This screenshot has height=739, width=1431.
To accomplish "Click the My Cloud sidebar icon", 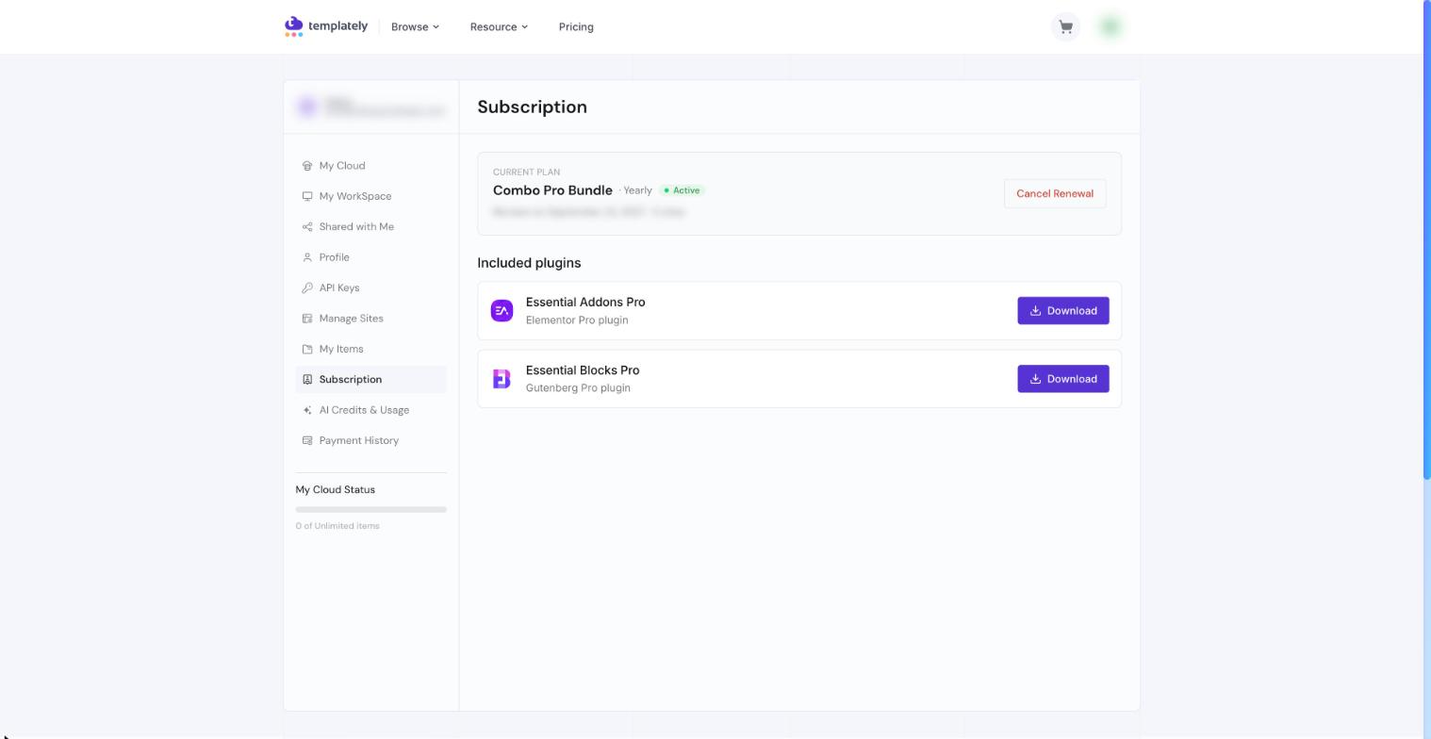I will pos(307,166).
